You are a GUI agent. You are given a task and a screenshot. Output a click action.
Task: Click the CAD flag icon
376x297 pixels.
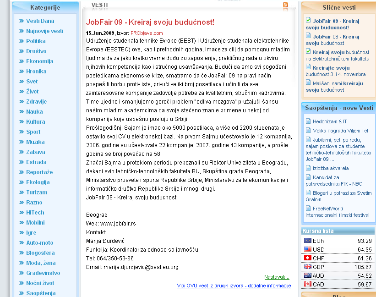[x=307, y=284]
